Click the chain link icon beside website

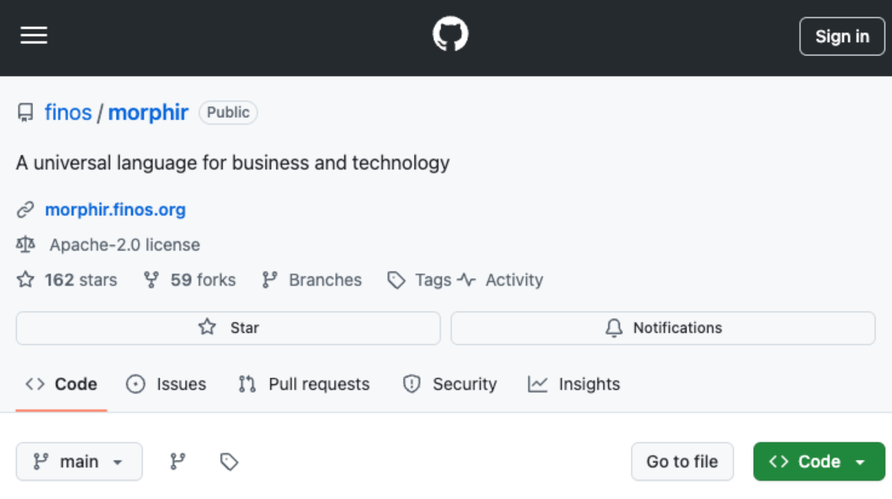coord(25,209)
